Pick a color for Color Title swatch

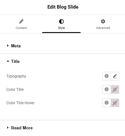(115, 89)
